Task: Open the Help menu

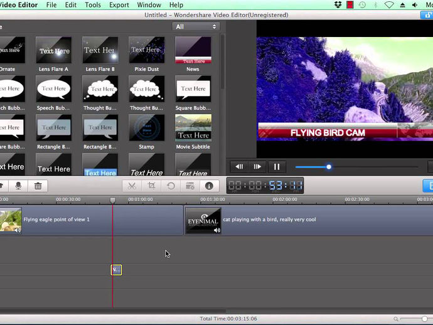Action: pos(176,5)
